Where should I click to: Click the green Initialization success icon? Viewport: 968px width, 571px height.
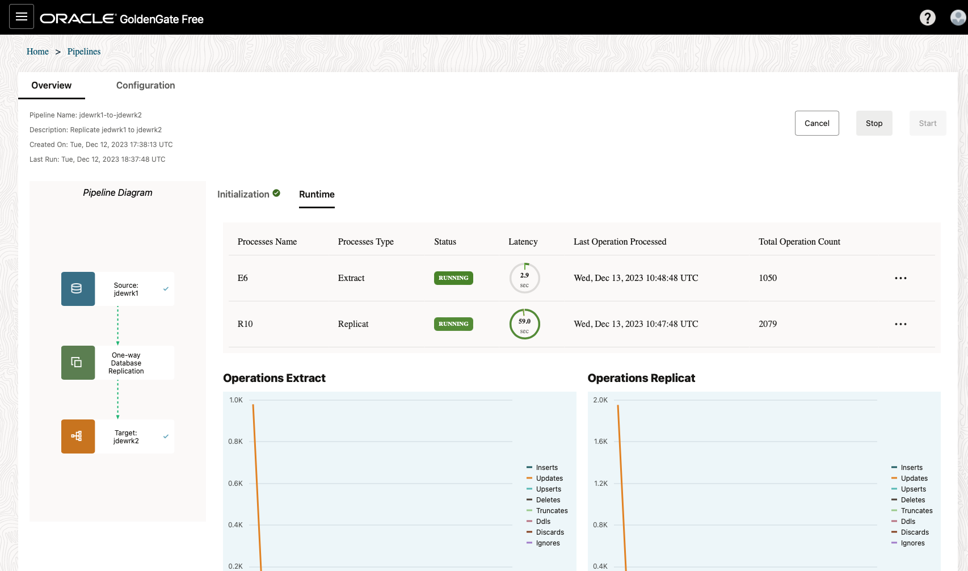pyautogui.click(x=276, y=193)
